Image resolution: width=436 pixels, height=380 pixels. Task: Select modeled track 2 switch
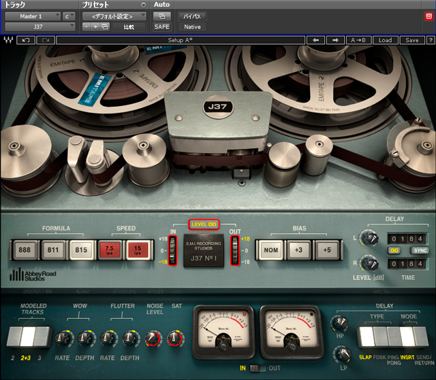[x=14, y=337]
